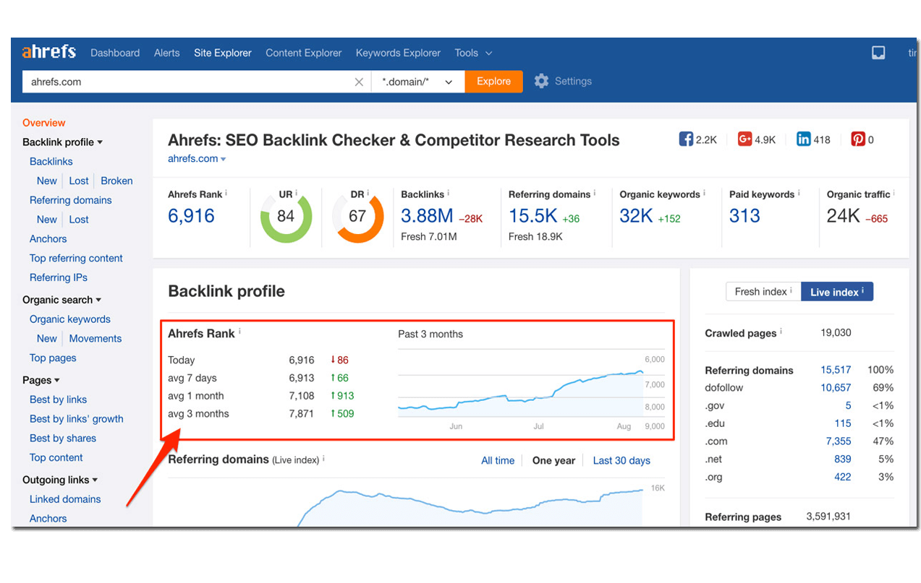Show Last 30 days referring domains chart
This screenshot has height=583, width=921.
click(x=621, y=460)
